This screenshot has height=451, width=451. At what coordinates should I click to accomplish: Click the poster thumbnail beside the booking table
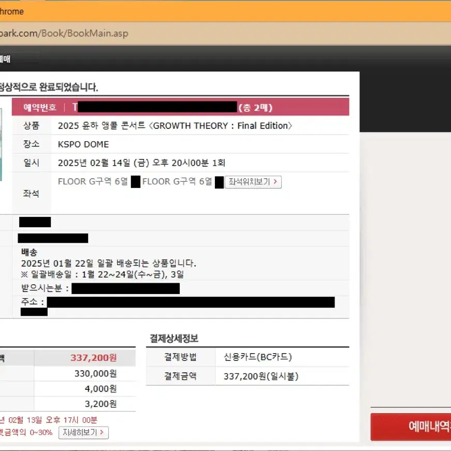pyautogui.click(x=1, y=144)
